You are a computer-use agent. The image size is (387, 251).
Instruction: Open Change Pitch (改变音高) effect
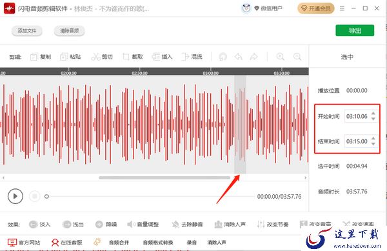click(315, 225)
